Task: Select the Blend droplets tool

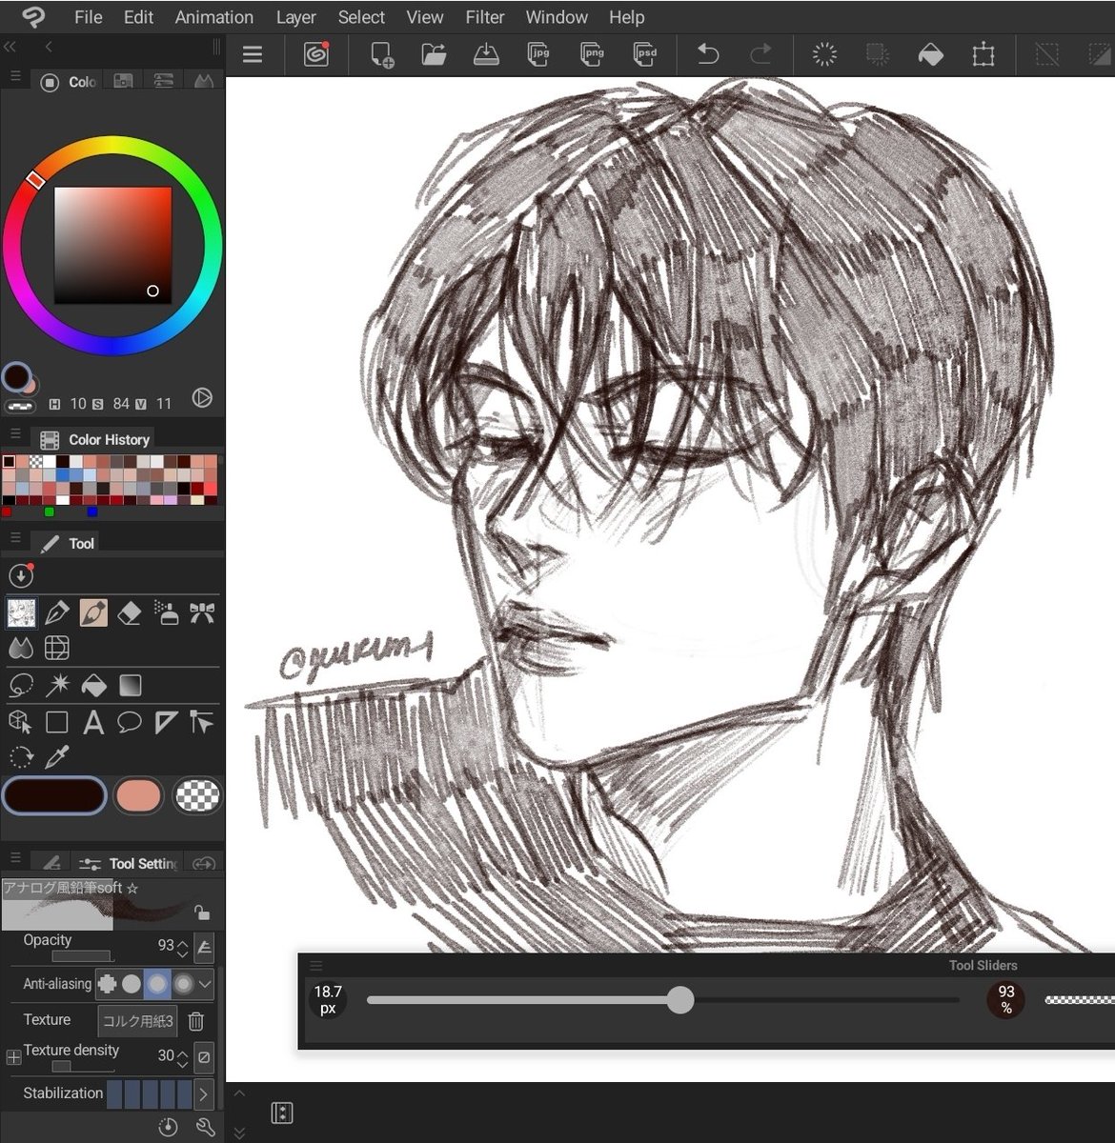Action: pyautogui.click(x=21, y=649)
